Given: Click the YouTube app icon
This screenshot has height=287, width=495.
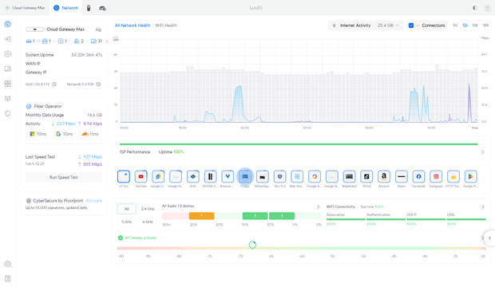Looking at the screenshot, I should pos(141,177).
